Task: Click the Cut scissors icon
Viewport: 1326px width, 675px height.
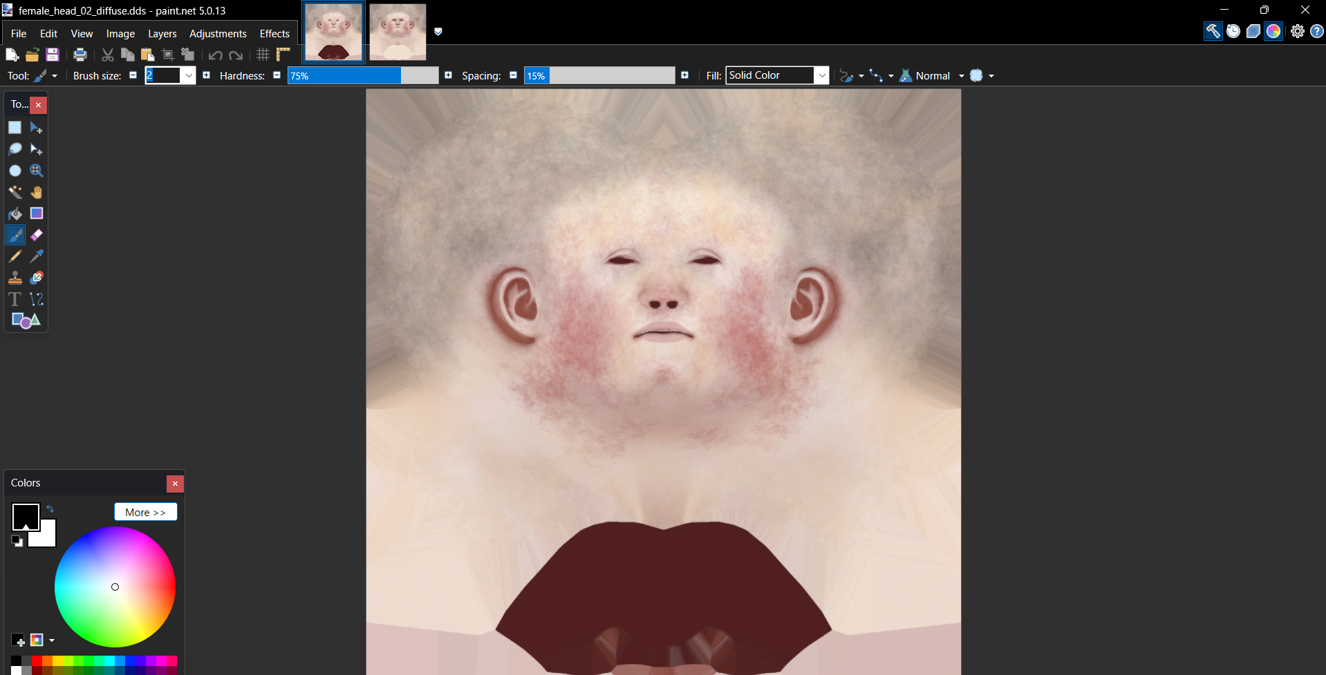Action: (108, 55)
